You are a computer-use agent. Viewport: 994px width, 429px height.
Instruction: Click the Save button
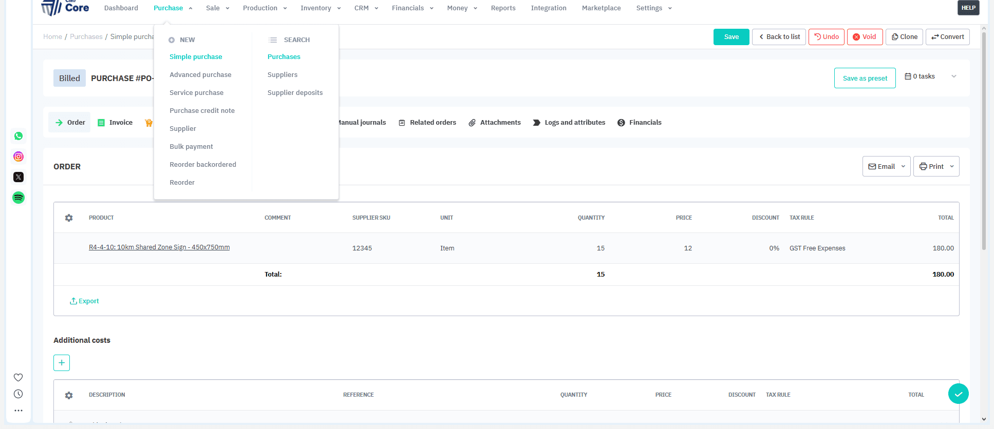click(732, 37)
